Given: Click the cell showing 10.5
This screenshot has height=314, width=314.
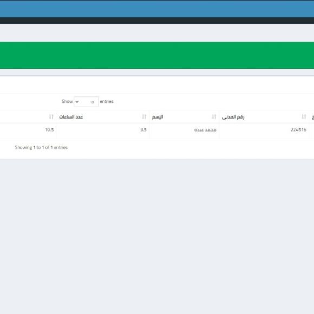Looking at the screenshot, I should pos(49,130).
